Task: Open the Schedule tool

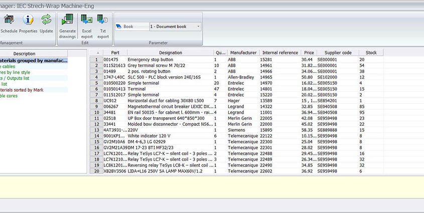Action: pos(9,24)
